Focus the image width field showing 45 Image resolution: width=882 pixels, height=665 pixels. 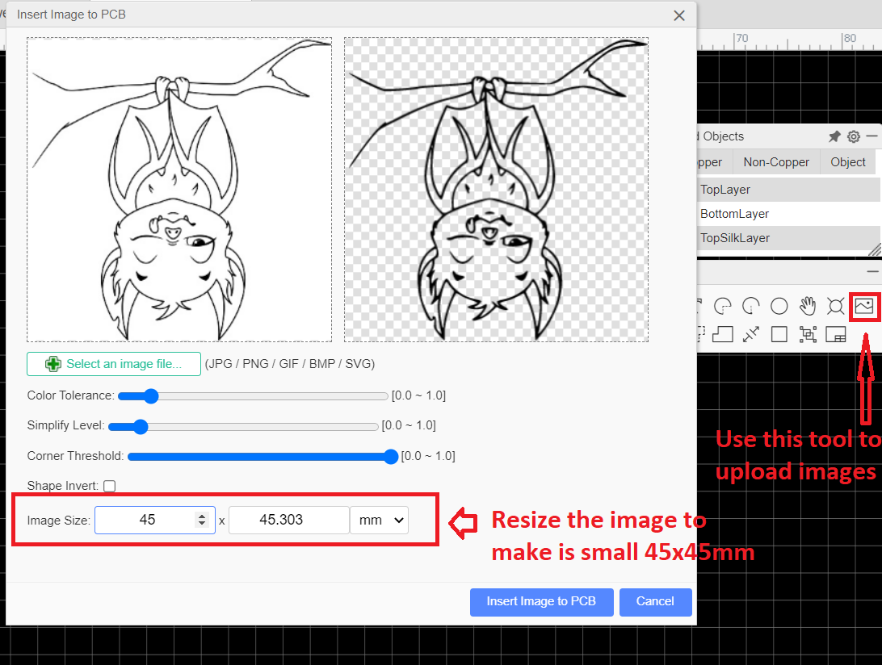click(x=155, y=520)
